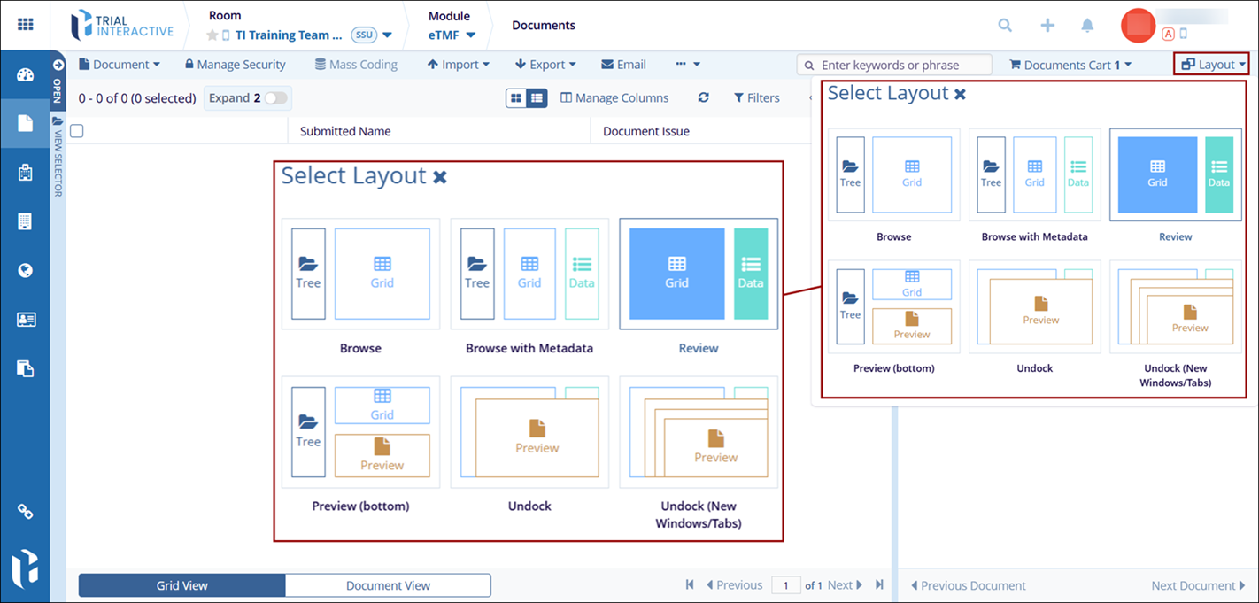The height and width of the screenshot is (603, 1259).
Task: Open the app launcher grid icon
Action: pos(26,25)
